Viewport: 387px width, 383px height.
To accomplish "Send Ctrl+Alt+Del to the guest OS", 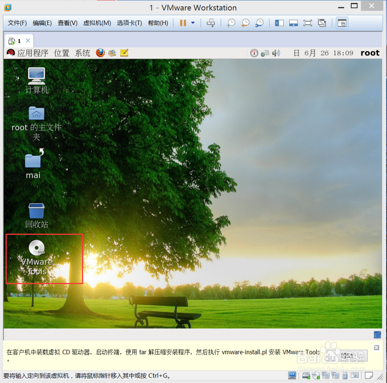I will (x=211, y=23).
